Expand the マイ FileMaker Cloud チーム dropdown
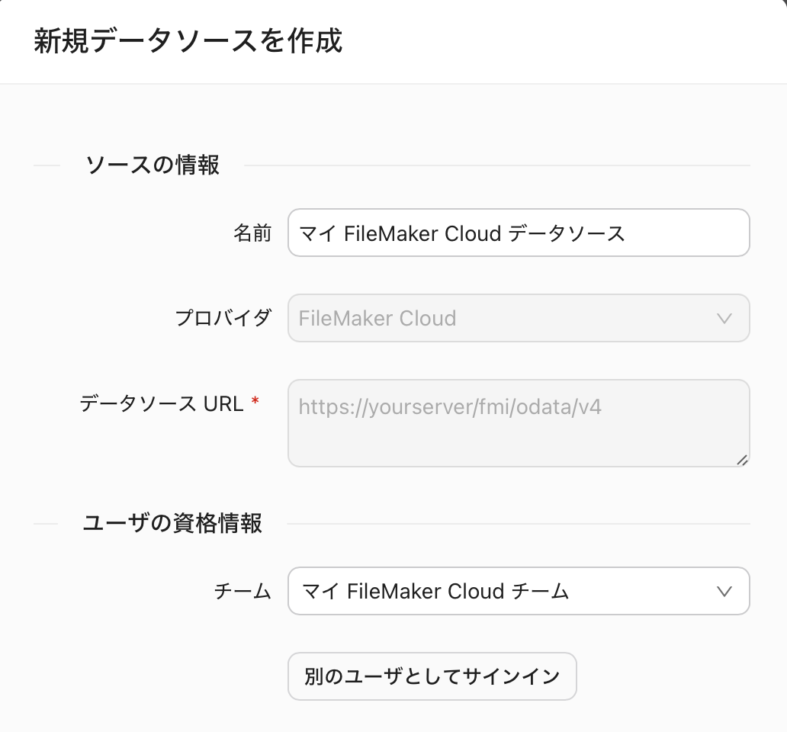The image size is (787, 732). pos(519,591)
